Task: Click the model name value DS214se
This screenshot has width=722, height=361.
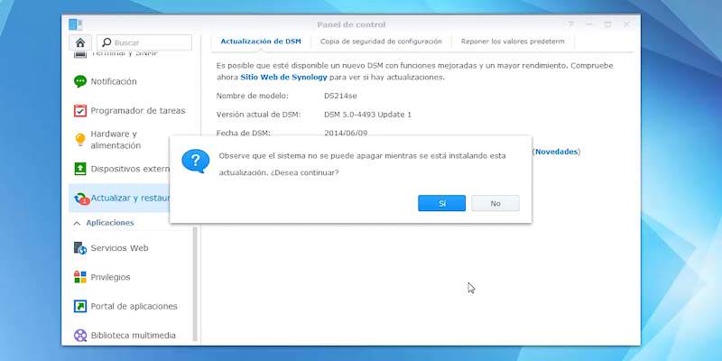Action: coord(340,96)
